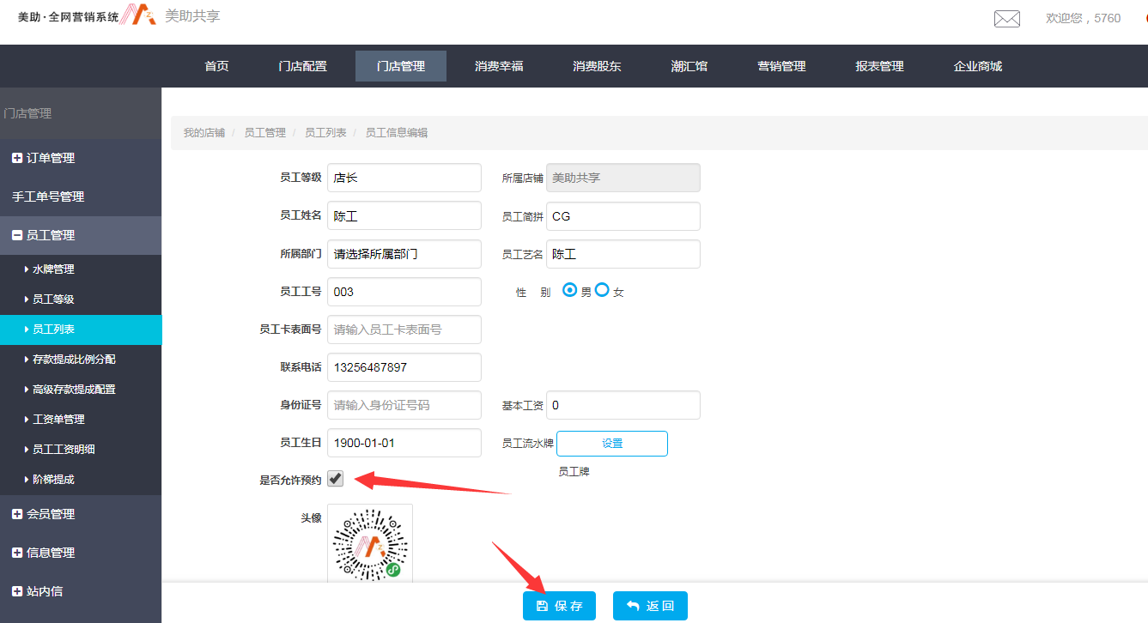1148x623 pixels.
Task: Open the 营销管理 nav tab
Action: tap(781, 66)
